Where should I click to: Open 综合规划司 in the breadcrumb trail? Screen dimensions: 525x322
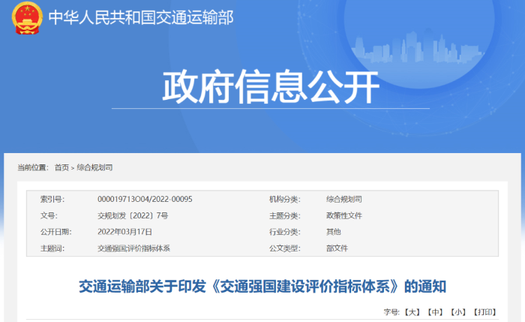(x=97, y=167)
